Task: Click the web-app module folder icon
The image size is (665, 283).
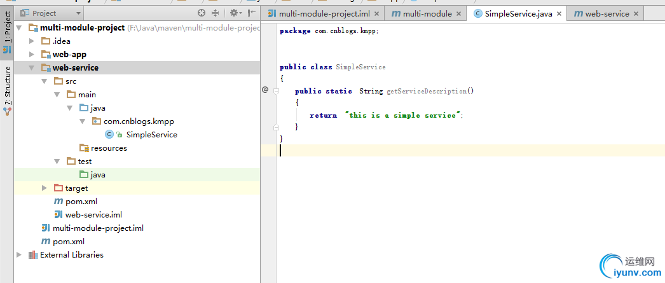Action: (x=45, y=54)
